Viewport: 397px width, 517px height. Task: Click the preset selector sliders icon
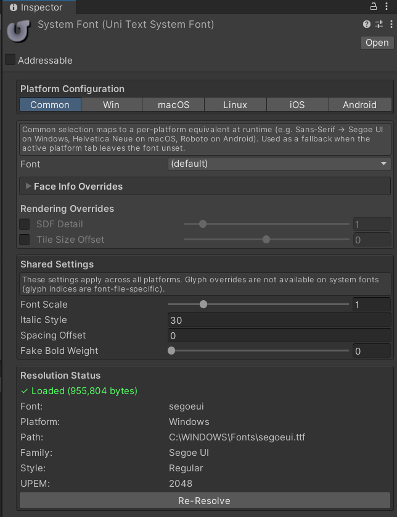(x=379, y=24)
